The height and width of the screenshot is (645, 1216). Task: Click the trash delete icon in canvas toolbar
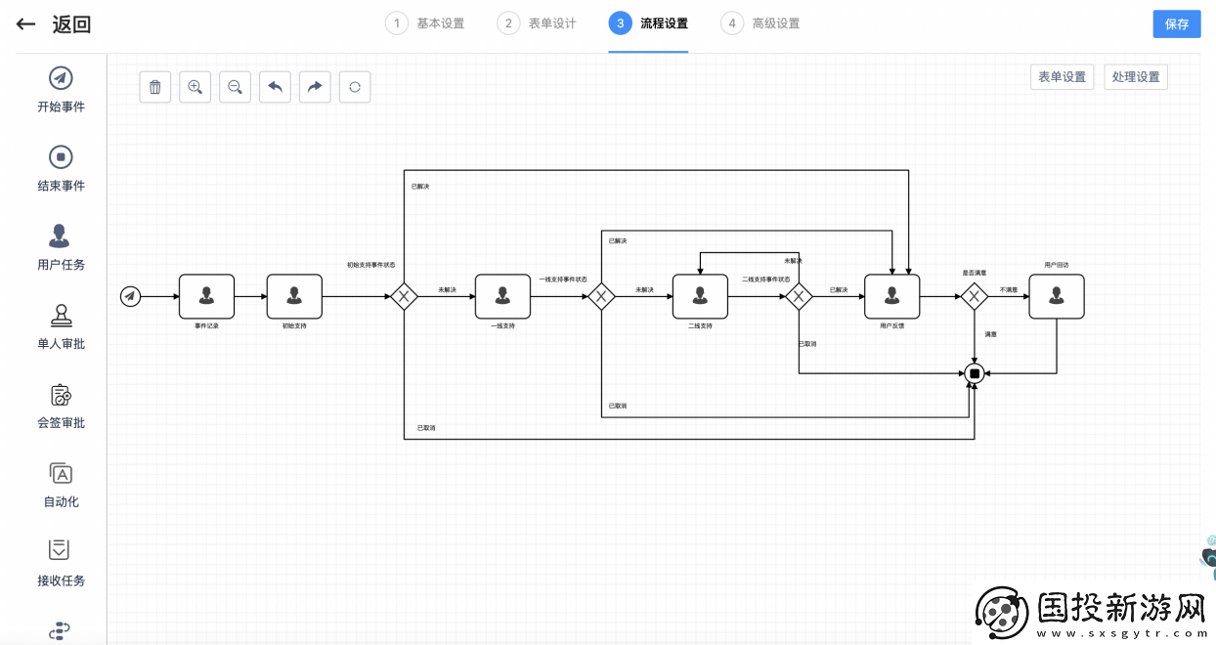(154, 87)
